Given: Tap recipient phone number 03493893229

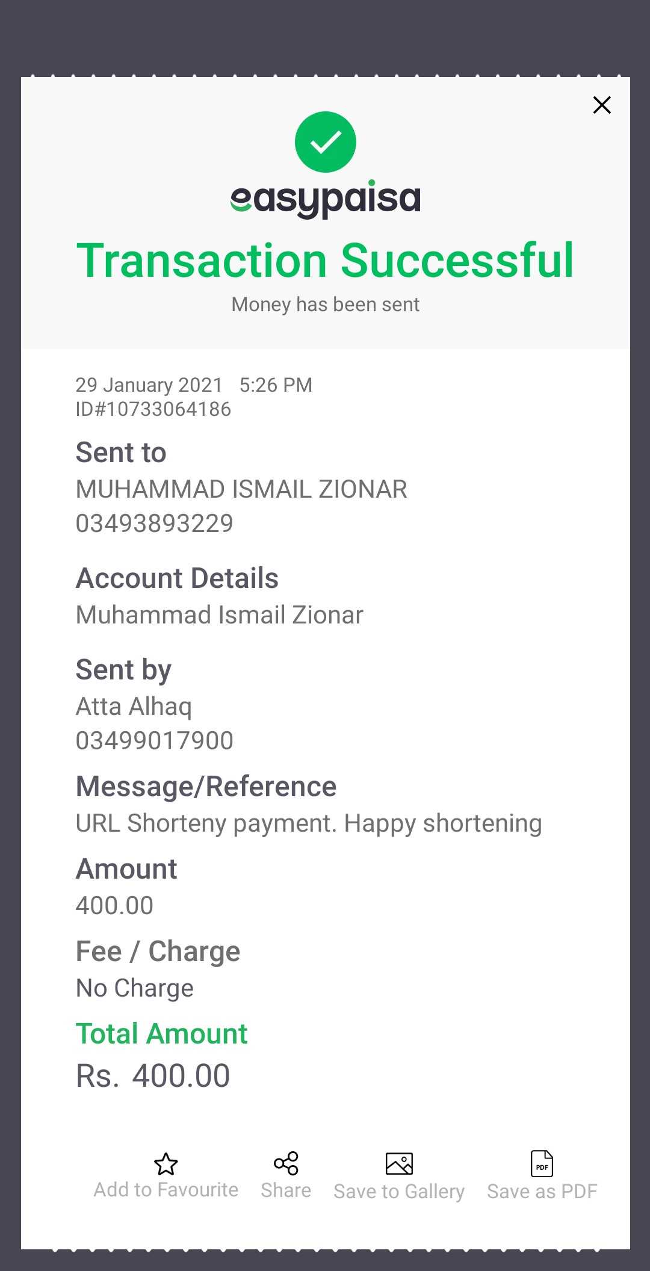Looking at the screenshot, I should (155, 524).
